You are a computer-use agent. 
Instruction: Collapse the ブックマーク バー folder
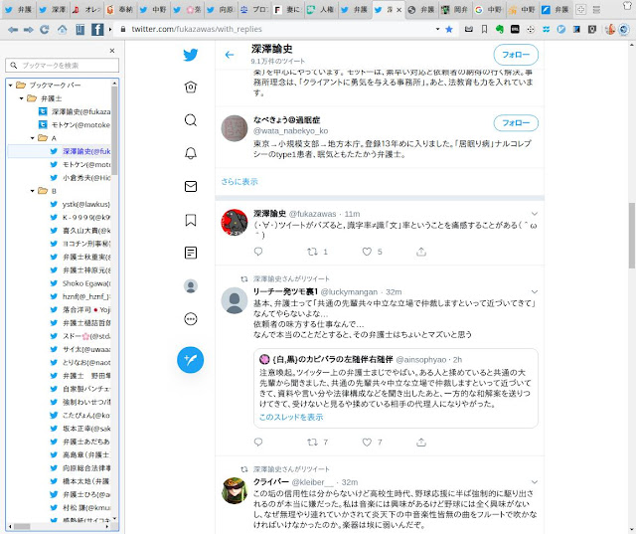pos(11,86)
